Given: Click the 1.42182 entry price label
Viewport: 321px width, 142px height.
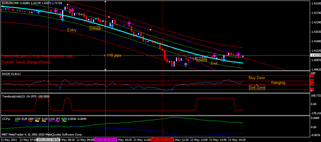Looking at the screenshot, I should pyautogui.click(x=95, y=28).
